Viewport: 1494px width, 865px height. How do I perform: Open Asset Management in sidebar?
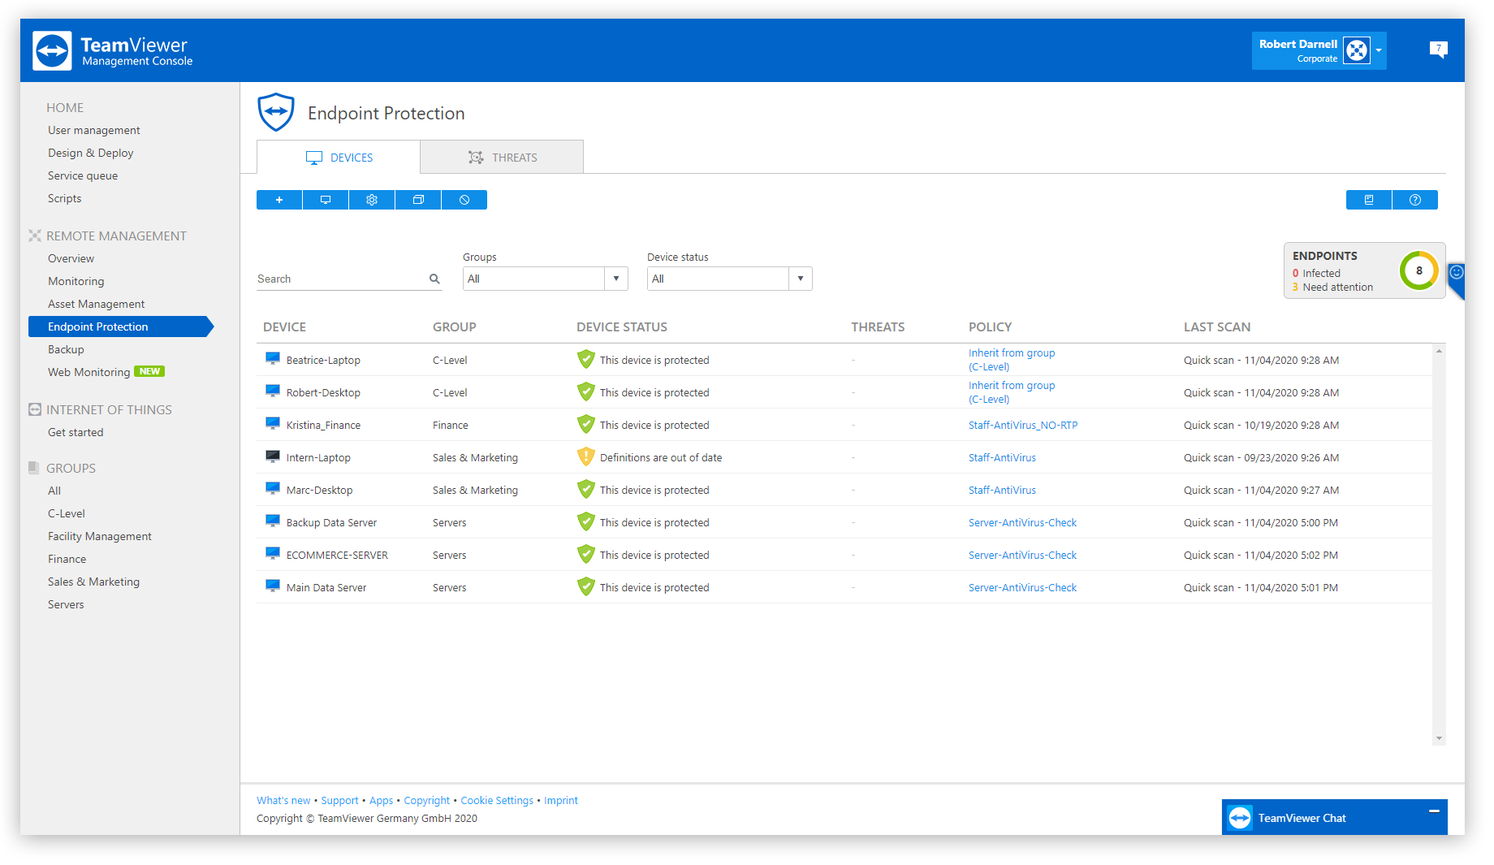[x=96, y=304]
